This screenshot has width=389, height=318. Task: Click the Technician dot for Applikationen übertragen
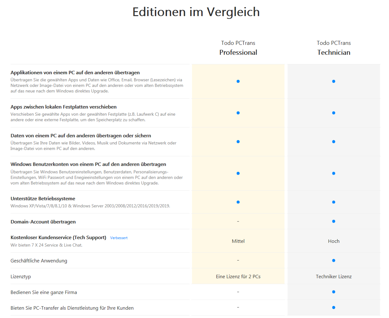334,81
